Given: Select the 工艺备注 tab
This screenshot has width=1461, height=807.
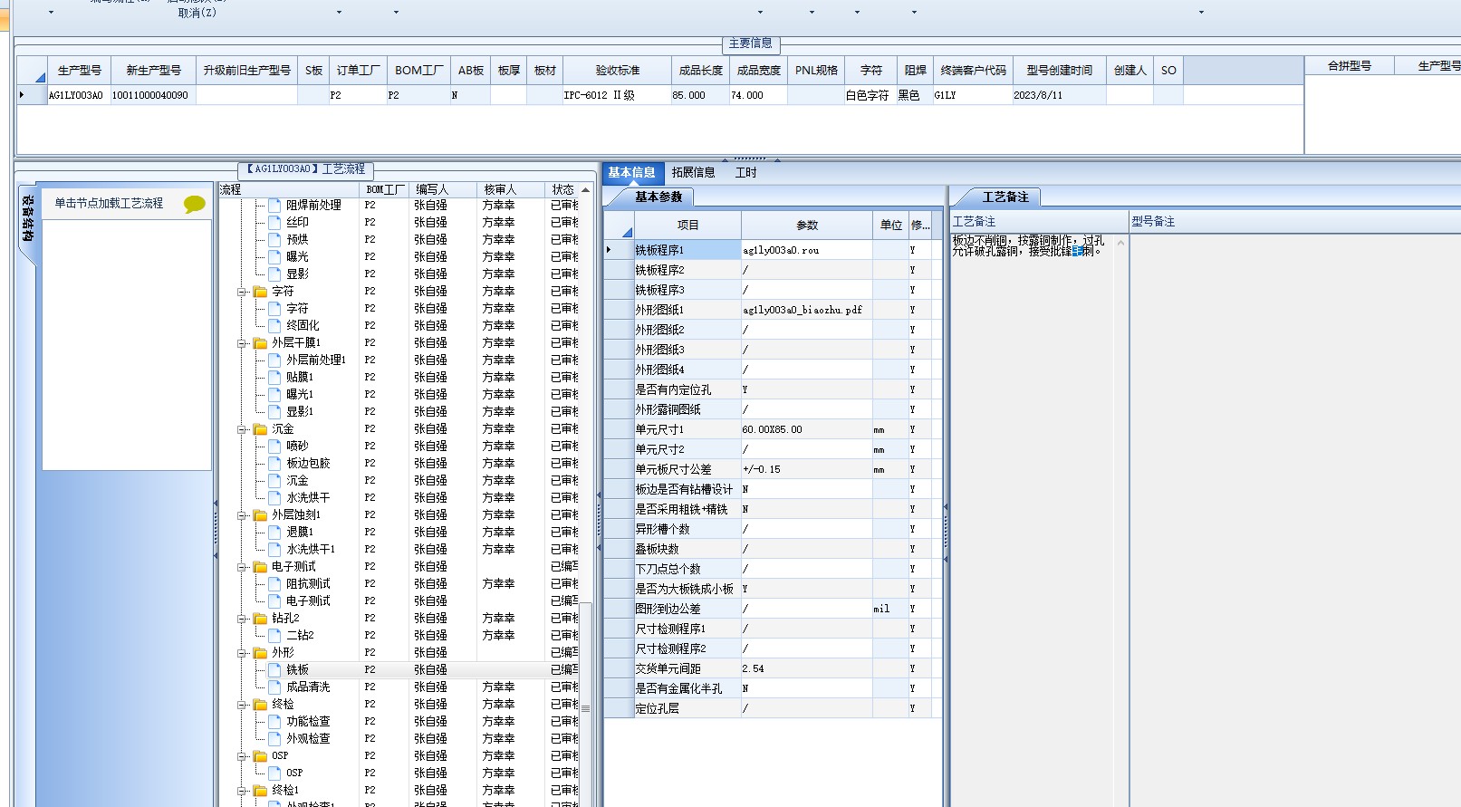Looking at the screenshot, I should (1005, 197).
